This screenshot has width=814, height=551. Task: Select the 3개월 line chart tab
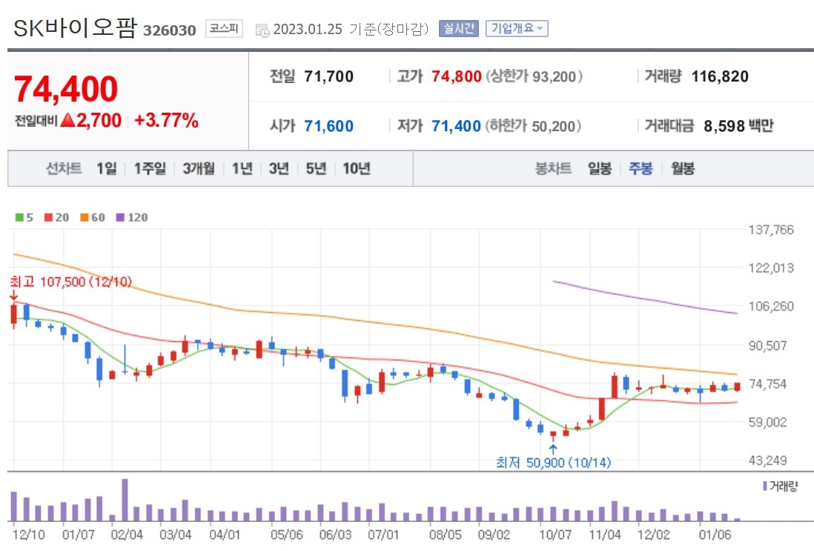(x=199, y=168)
